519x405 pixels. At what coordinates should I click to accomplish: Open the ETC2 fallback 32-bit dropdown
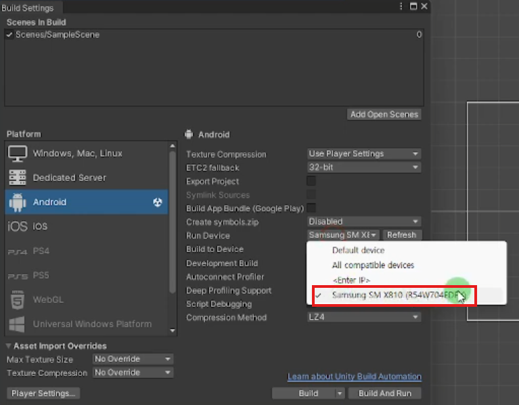(364, 167)
